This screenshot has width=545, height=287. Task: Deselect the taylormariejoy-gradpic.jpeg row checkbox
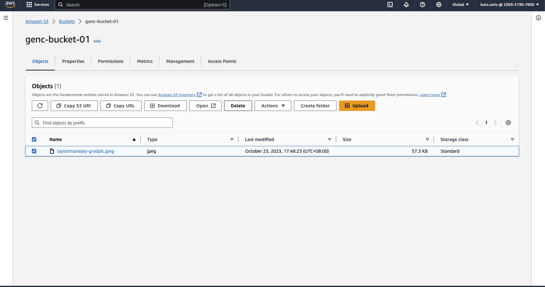pyautogui.click(x=34, y=151)
